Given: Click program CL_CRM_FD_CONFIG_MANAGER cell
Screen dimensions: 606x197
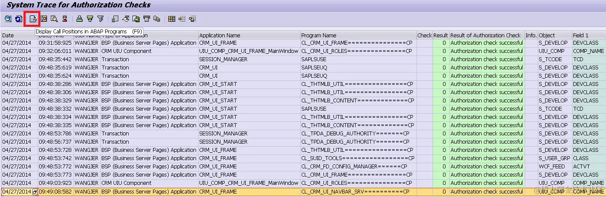Looking at the screenshot, I should [358, 167].
